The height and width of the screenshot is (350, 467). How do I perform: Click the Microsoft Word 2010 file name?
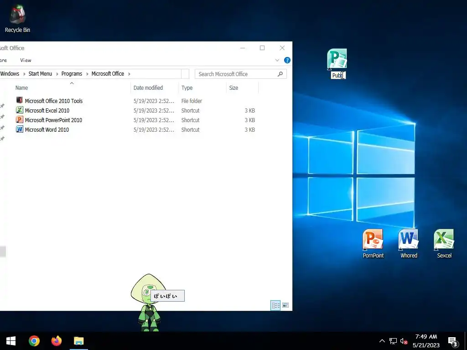(47, 129)
